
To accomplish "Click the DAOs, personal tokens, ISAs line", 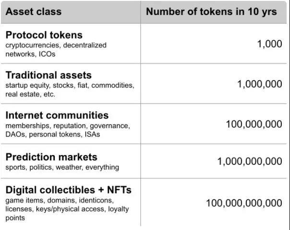I will [53, 134].
